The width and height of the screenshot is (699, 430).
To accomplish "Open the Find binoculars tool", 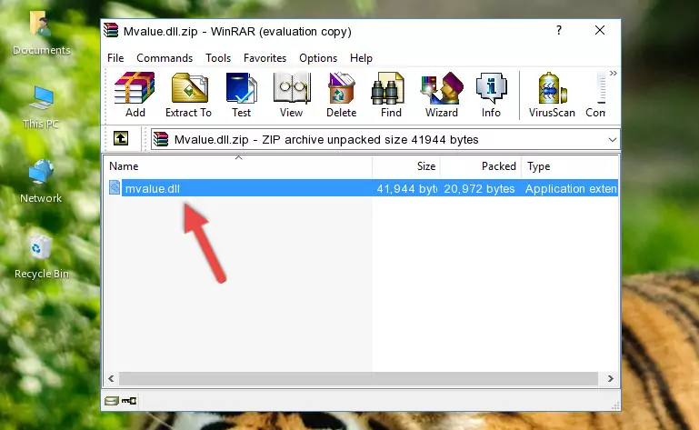I will click(x=391, y=95).
